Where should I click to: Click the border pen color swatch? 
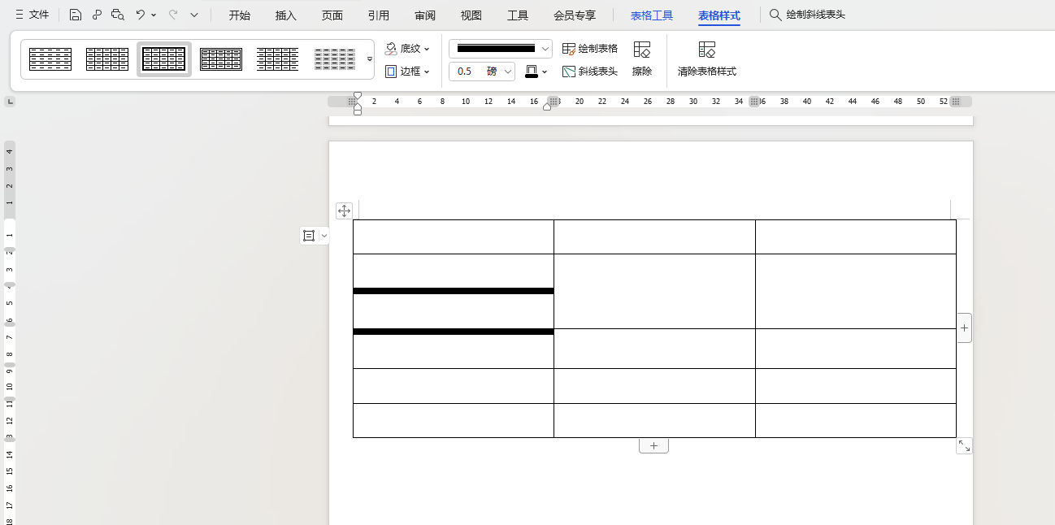pyautogui.click(x=532, y=72)
